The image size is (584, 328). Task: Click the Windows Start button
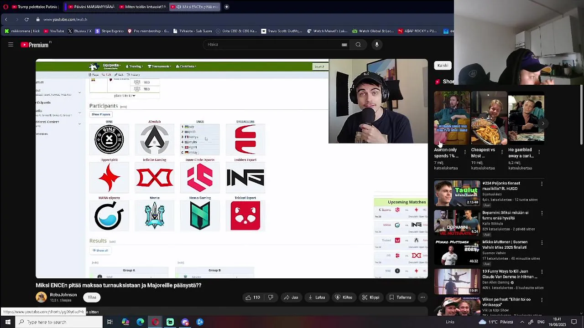pyautogui.click(x=8, y=322)
